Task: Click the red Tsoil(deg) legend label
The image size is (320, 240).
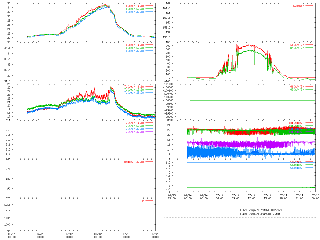Action: (295, 123)
